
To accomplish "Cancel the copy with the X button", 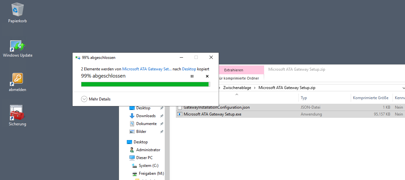I will [x=207, y=76].
